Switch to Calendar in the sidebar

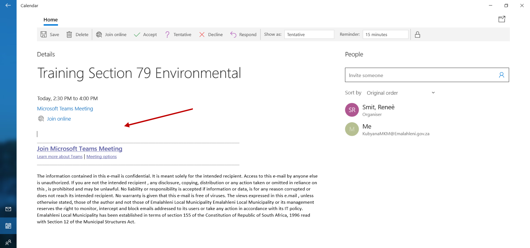pos(8,226)
